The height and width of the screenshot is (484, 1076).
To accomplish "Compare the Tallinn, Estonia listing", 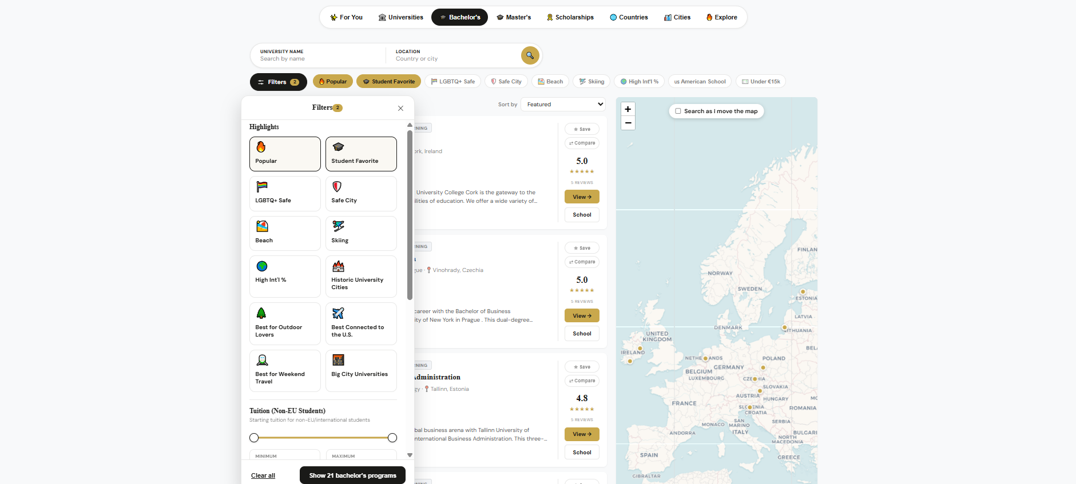I will pos(582,381).
